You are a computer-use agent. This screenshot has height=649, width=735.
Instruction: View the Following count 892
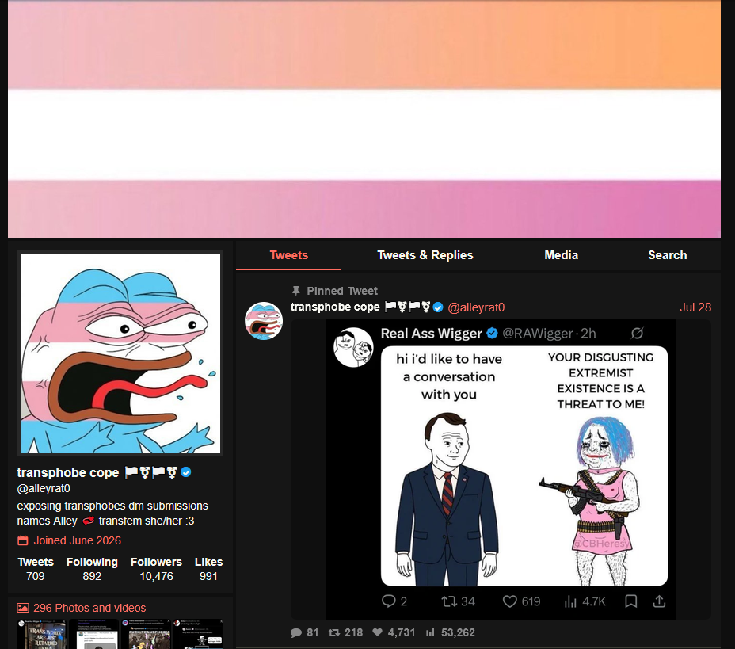coord(92,576)
